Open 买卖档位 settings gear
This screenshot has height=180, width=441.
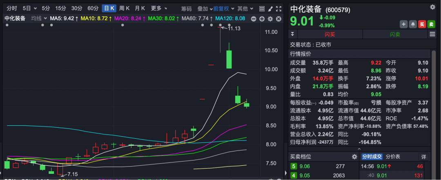point(354,157)
